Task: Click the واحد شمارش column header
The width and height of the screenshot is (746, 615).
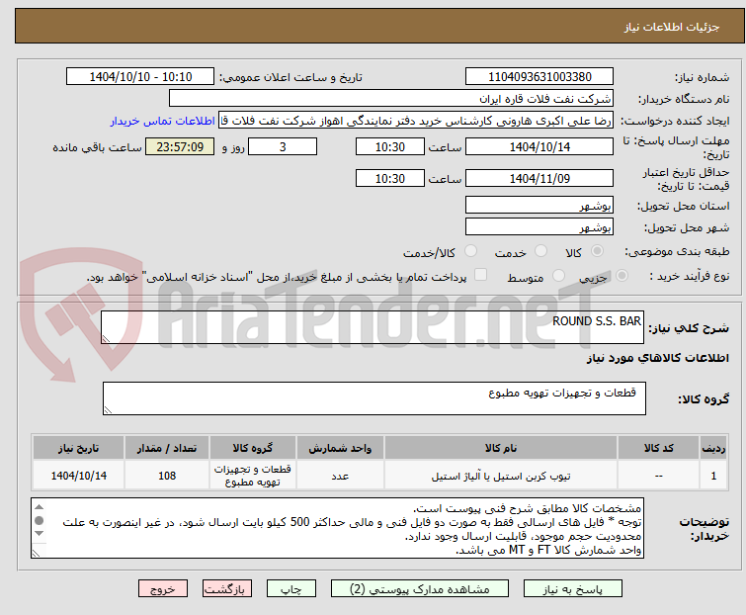Action: click(340, 448)
